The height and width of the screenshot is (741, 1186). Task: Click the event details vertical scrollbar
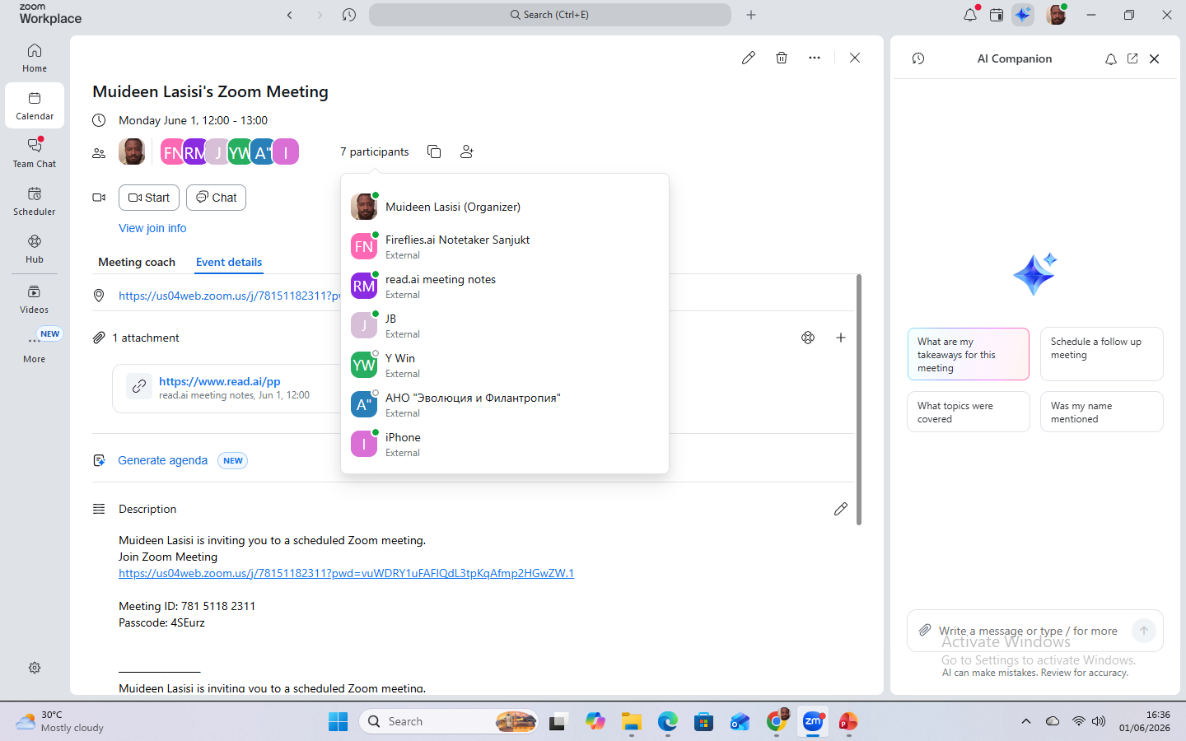[859, 399]
